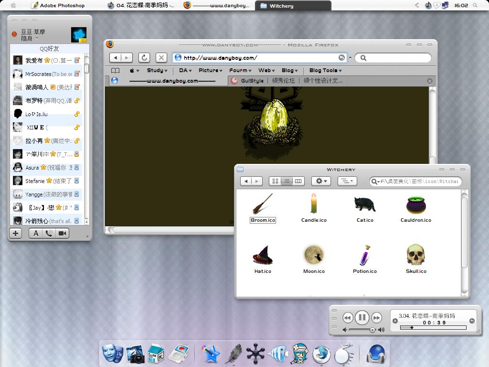Switch to www.danyboy.com Firefox tab
This screenshot has height=367, width=489.
169,81
